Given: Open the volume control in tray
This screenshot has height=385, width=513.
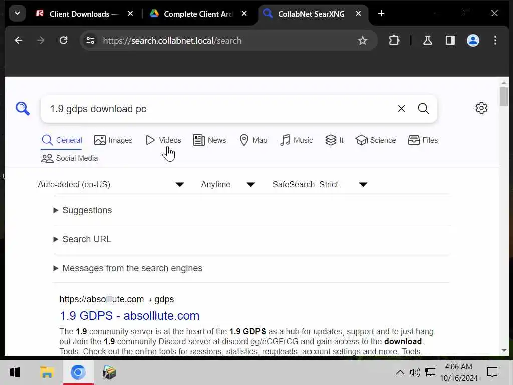Looking at the screenshot, I should click(x=415, y=372).
